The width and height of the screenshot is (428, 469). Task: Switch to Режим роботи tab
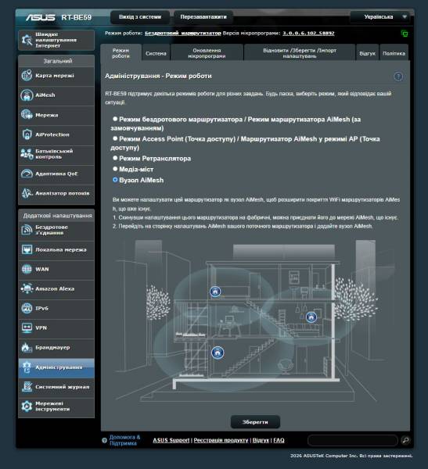pyautogui.click(x=120, y=53)
